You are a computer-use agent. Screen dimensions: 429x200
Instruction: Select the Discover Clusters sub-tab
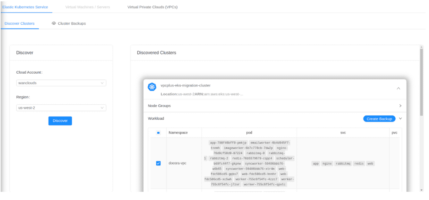(x=20, y=24)
